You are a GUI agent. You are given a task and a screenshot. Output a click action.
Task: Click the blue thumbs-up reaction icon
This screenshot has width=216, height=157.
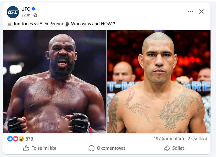coord(10,139)
